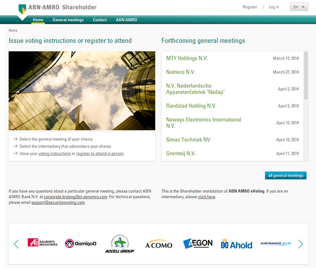Show previous logos with left carousel arrow
Screen dimensions: 316x270
(16, 244)
